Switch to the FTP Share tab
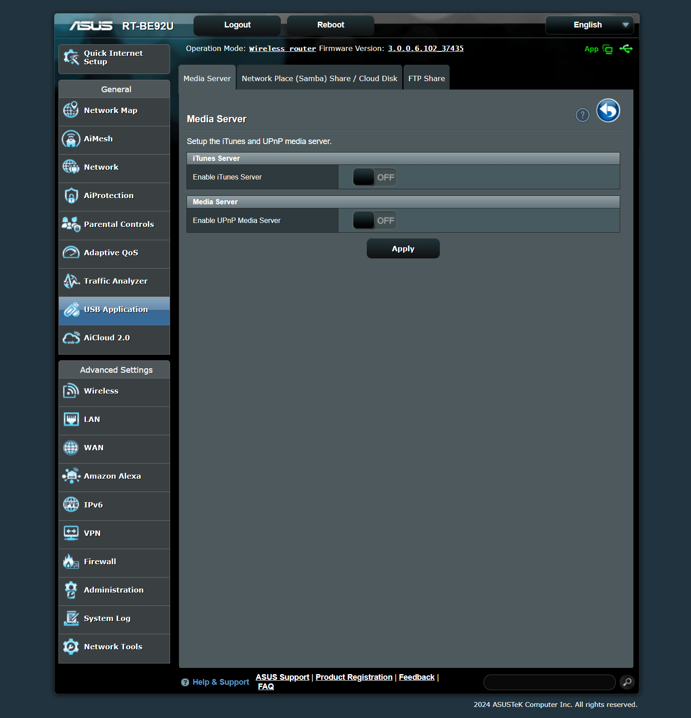 (x=427, y=78)
